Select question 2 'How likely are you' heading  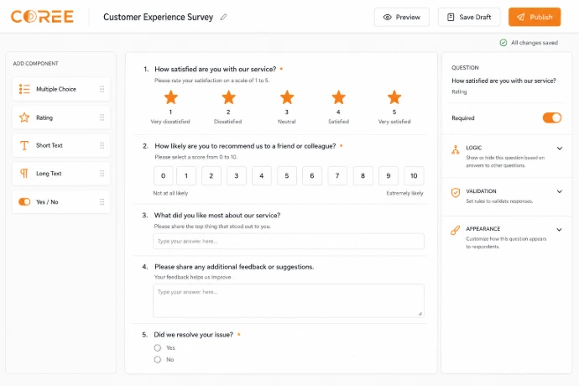pos(245,146)
